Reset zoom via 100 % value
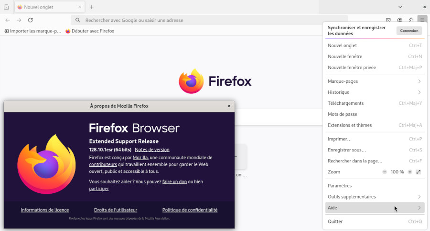430x231 pixels. (x=397, y=172)
